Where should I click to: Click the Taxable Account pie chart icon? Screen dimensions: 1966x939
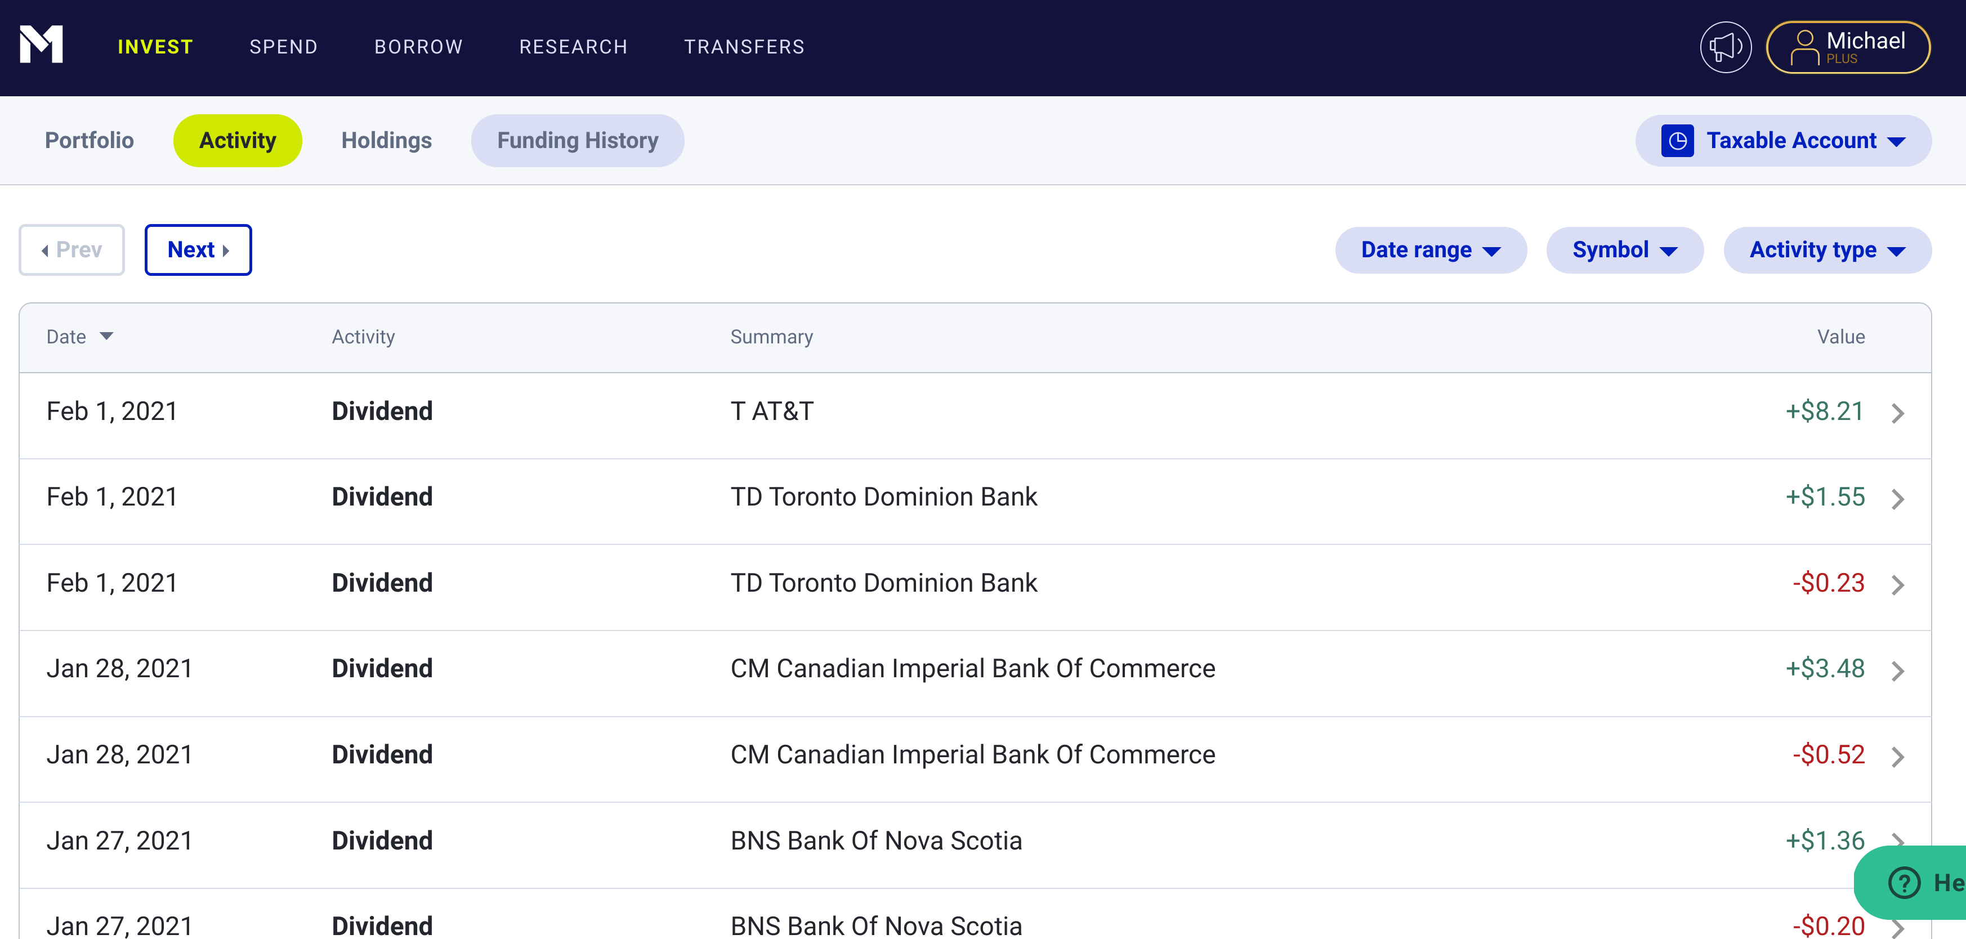[1677, 141]
